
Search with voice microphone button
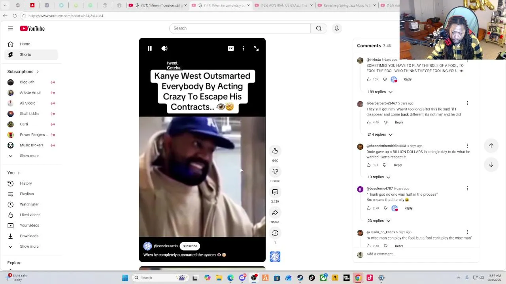(337, 28)
